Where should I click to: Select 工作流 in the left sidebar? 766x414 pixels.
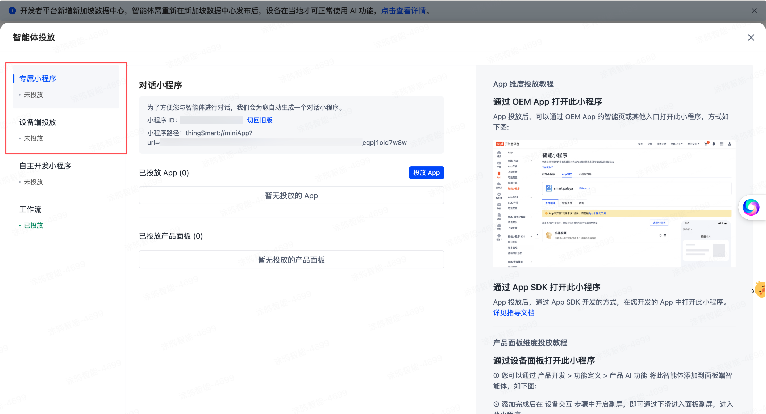[x=30, y=209]
